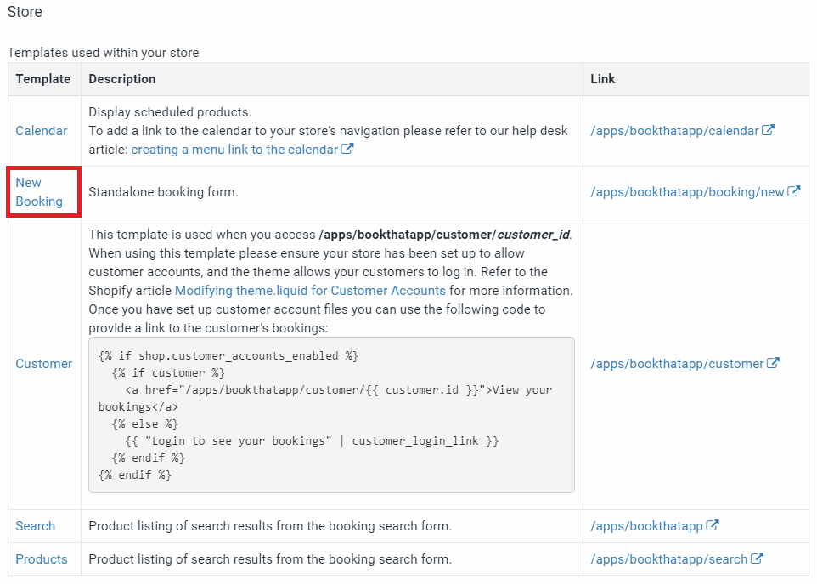Viewport: 817px width, 584px height.
Task: Click bold /apps/bookthatapp/customer/customer_id text
Action: (444, 235)
